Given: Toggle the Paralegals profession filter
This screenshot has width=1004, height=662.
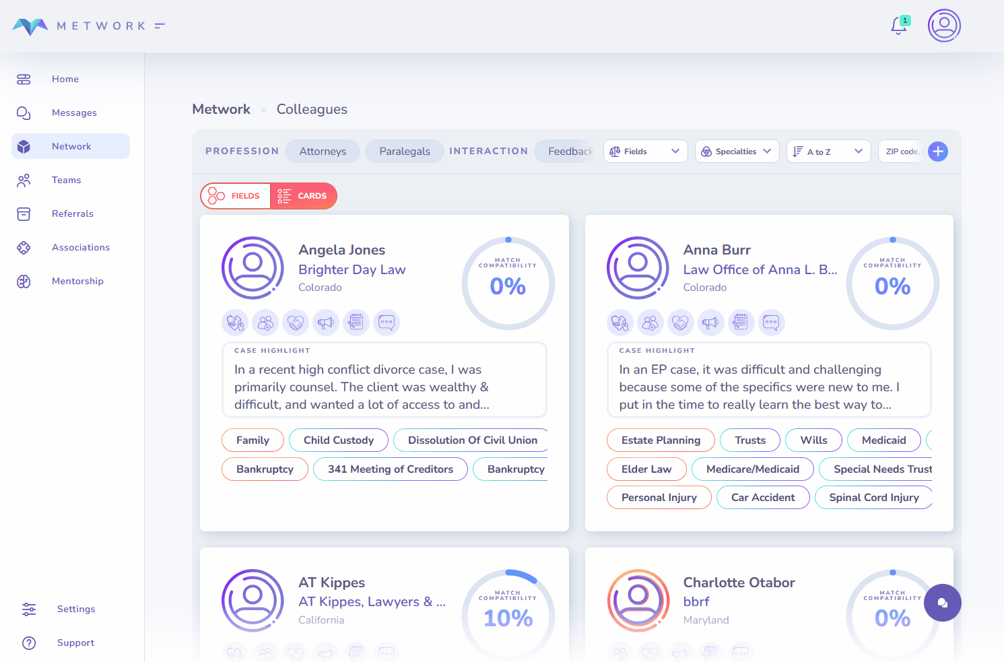Looking at the screenshot, I should pyautogui.click(x=405, y=152).
